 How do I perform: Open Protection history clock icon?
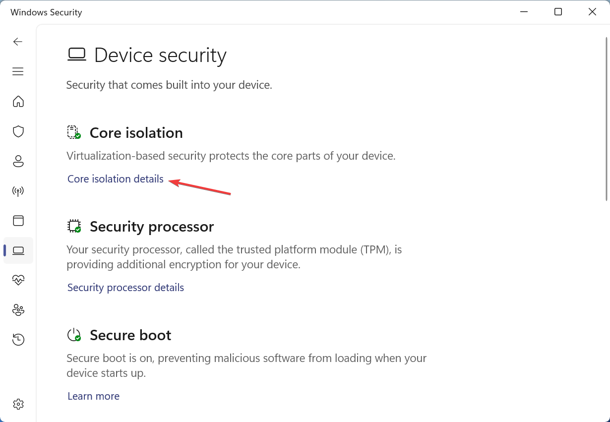[18, 340]
